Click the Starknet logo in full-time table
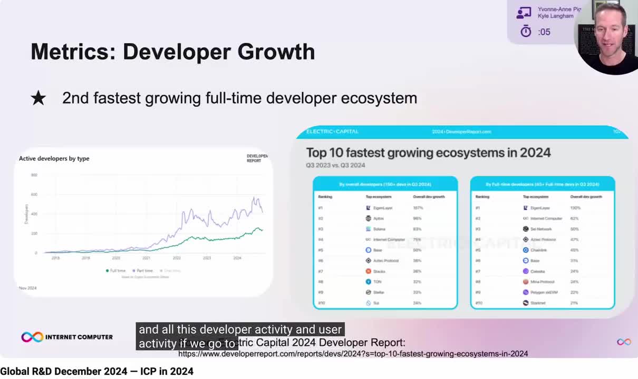The image size is (638, 379). (x=525, y=302)
